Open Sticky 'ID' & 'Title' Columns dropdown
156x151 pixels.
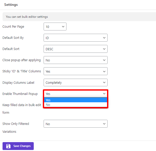click(76, 71)
